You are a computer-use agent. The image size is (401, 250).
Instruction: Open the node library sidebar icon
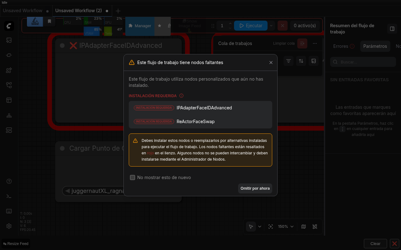[x=9, y=70]
